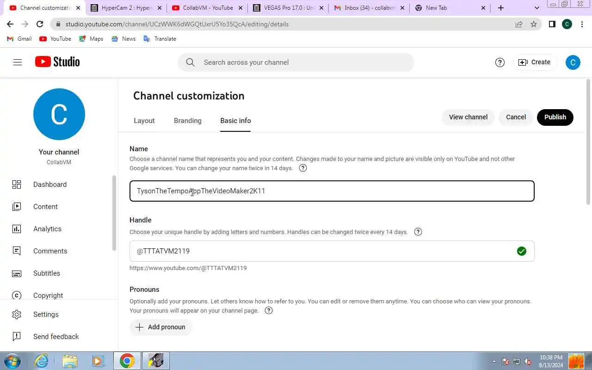Click the help icon beside Pronouns description
592x370 pixels.
click(x=269, y=310)
